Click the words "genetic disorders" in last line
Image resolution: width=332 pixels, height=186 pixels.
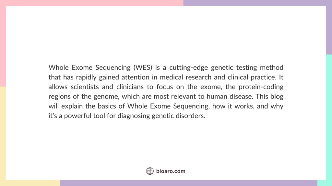[179, 116]
